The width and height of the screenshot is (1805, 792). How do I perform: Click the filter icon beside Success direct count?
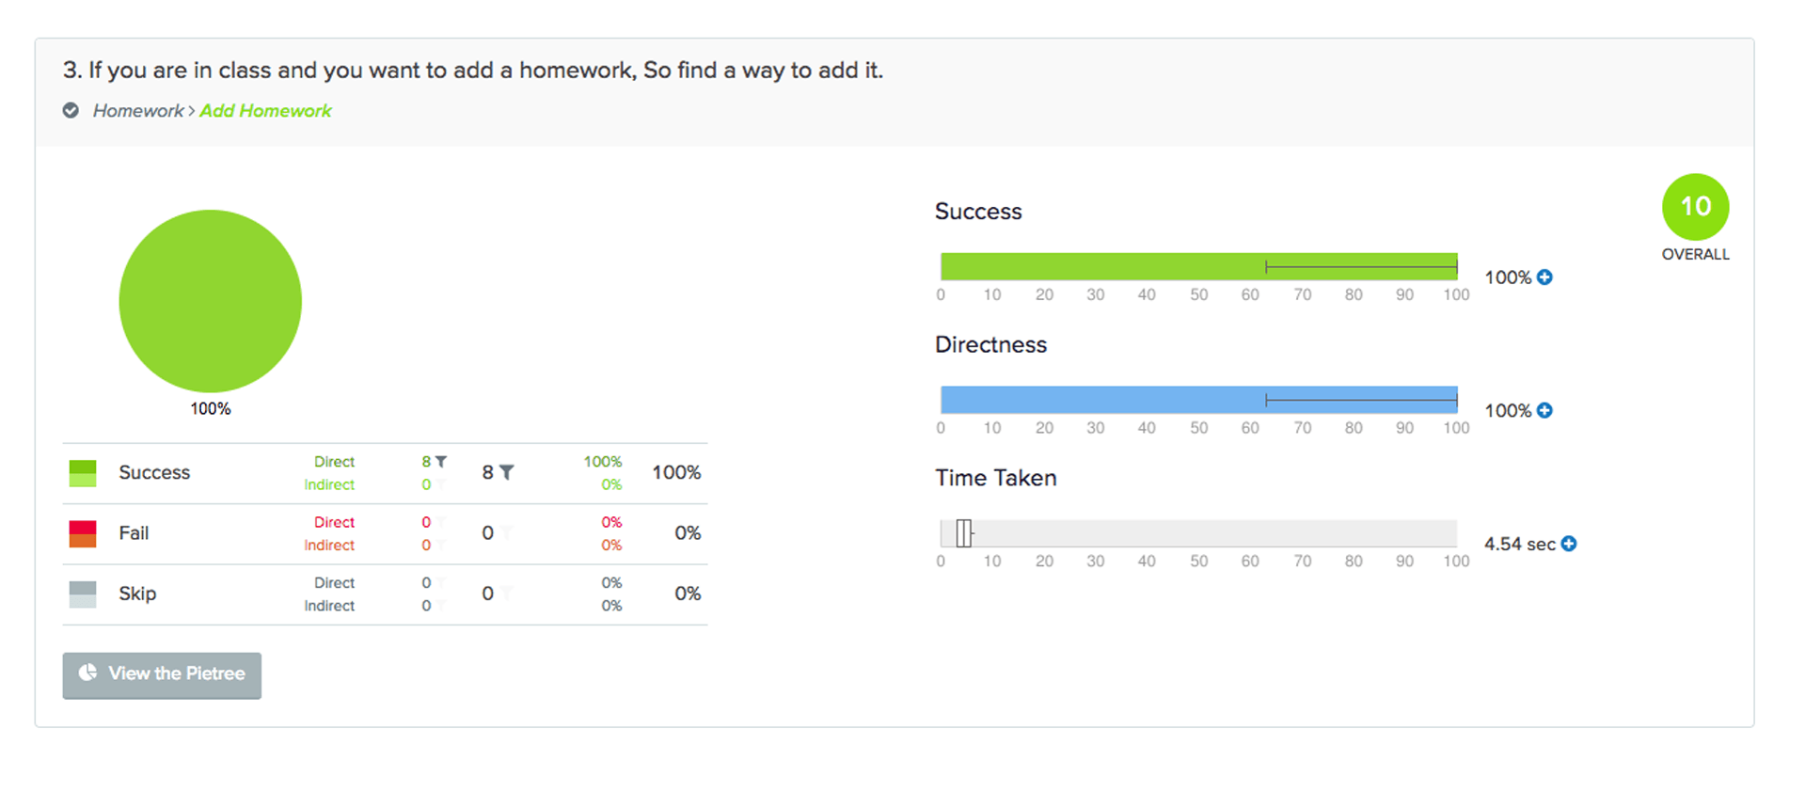click(441, 462)
